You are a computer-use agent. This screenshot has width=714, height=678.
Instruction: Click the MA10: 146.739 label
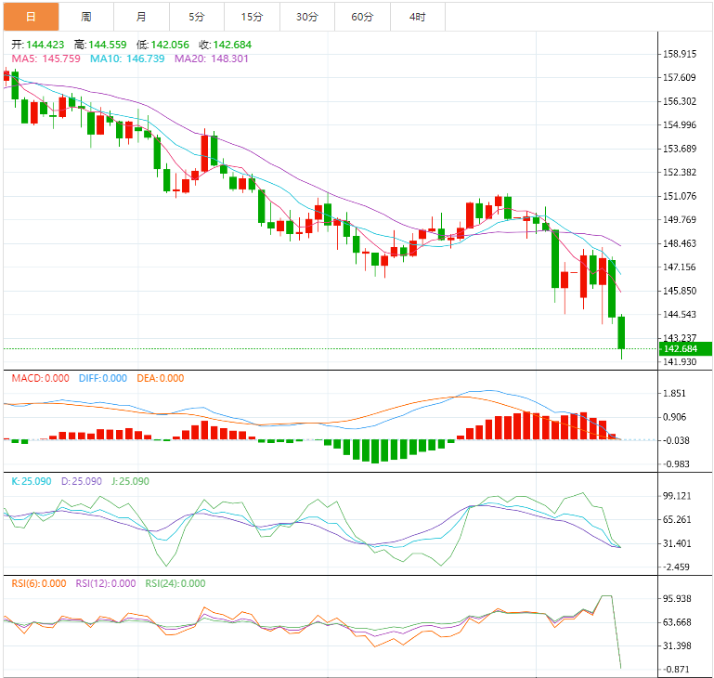(127, 59)
